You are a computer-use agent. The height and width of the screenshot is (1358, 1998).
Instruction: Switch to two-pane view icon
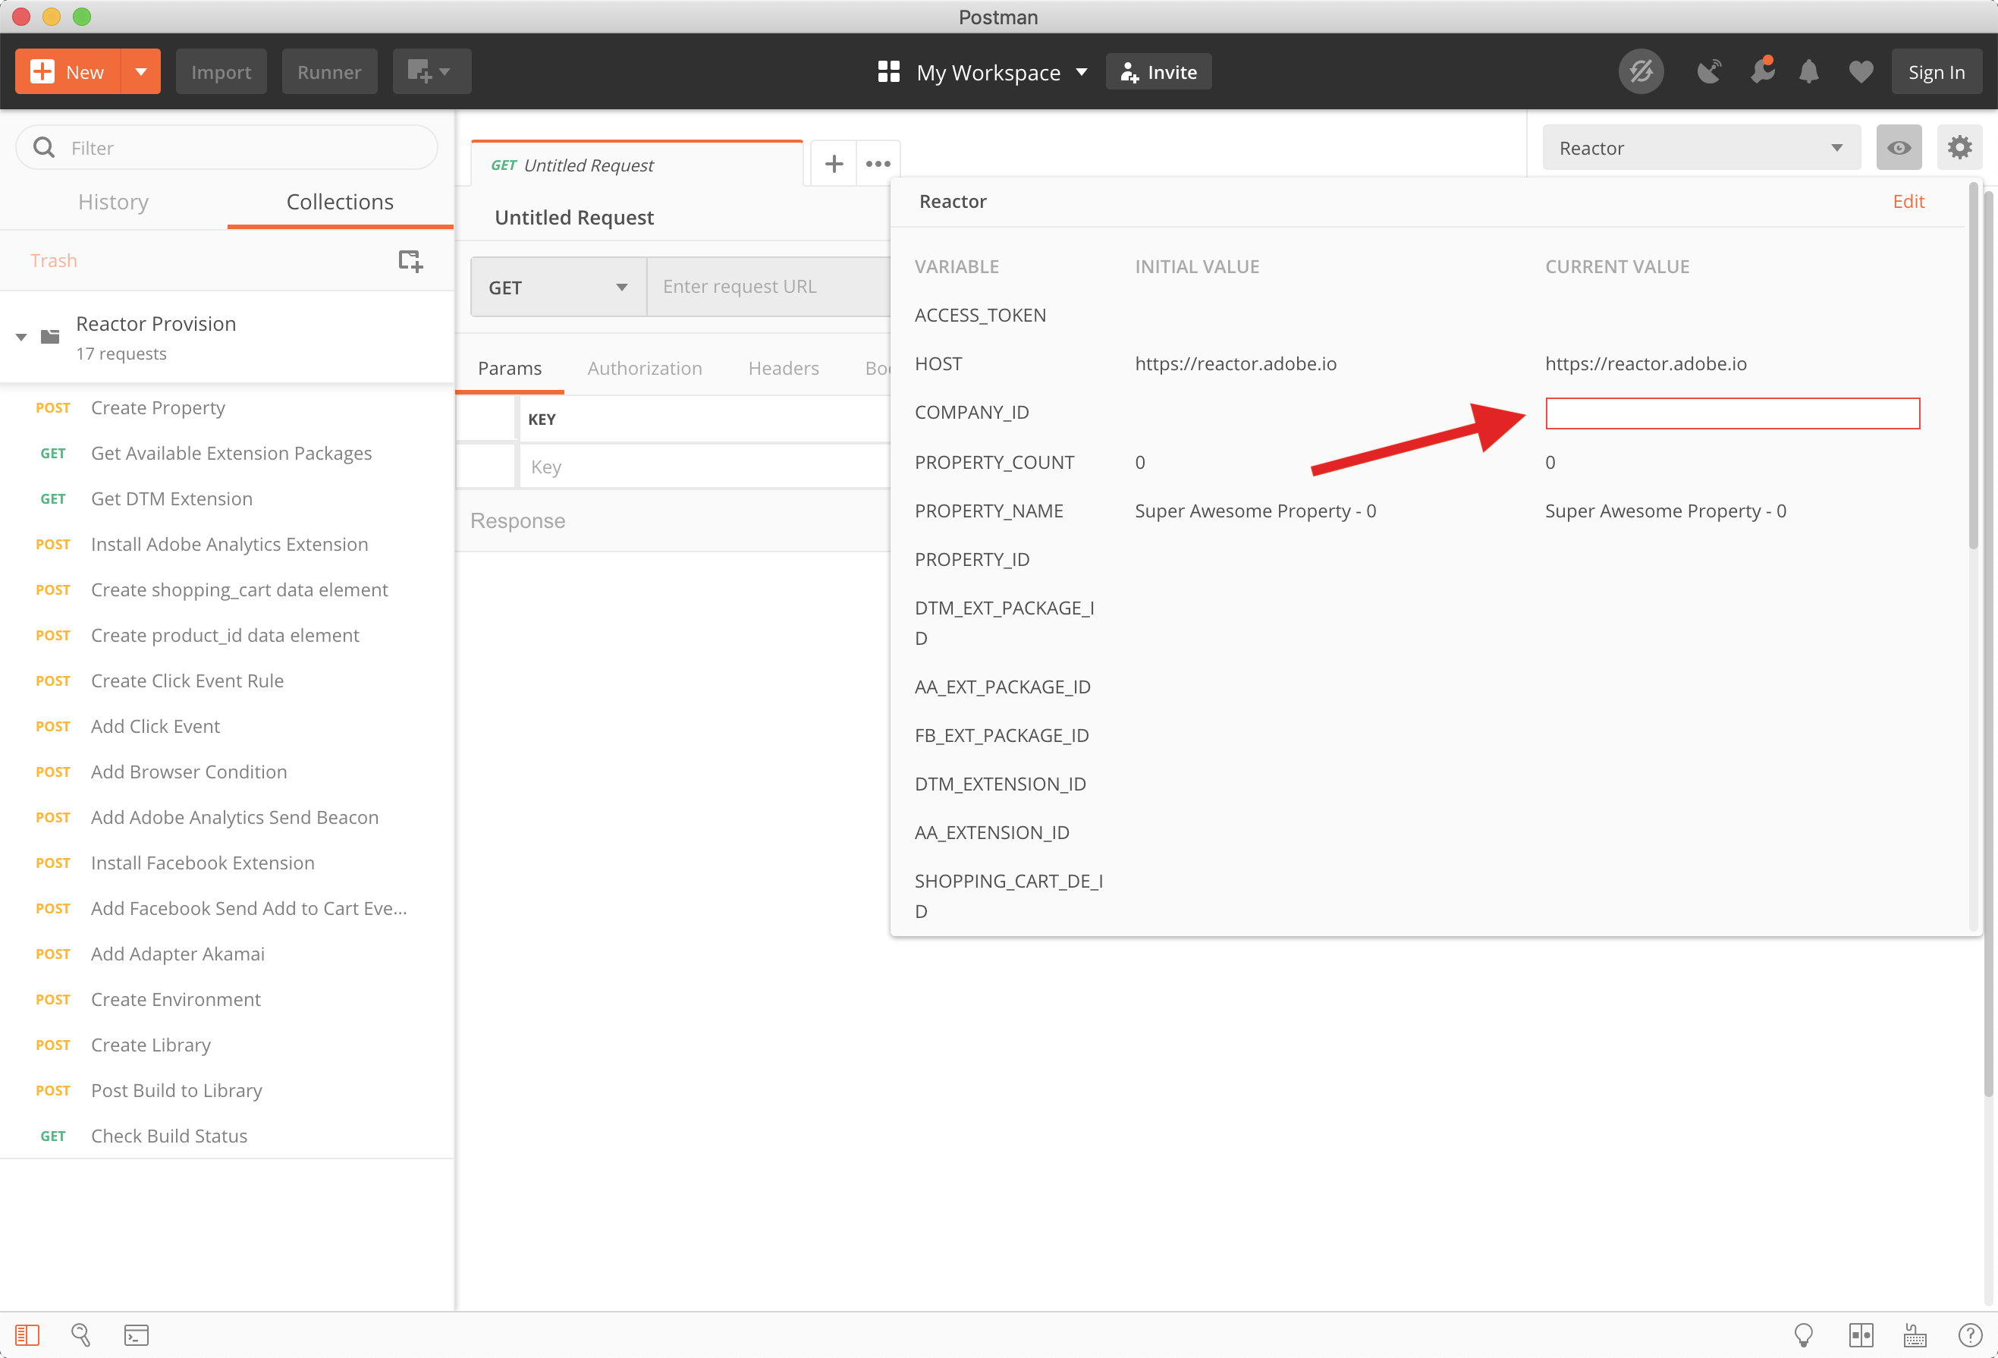tap(1861, 1334)
